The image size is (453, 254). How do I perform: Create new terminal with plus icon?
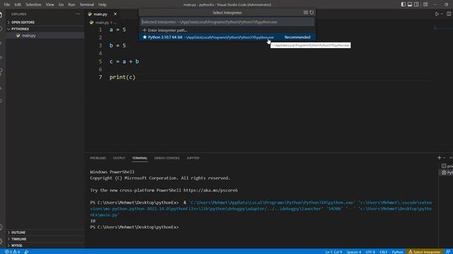[439, 158]
